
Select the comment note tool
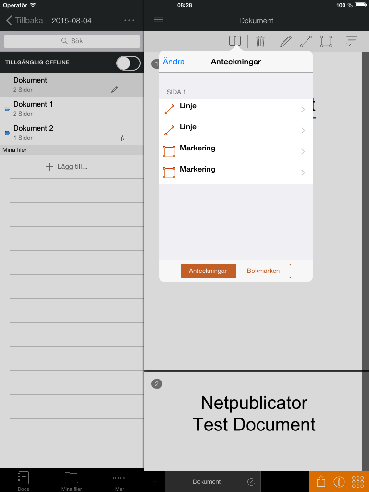tap(352, 41)
